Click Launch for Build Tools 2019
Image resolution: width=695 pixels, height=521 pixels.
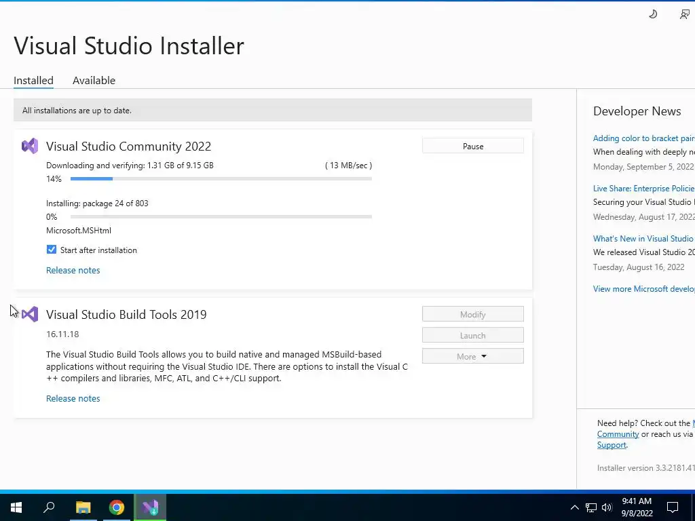click(x=473, y=335)
